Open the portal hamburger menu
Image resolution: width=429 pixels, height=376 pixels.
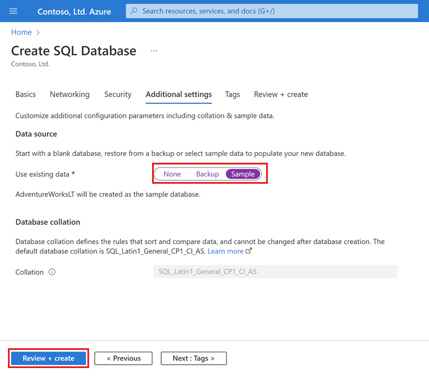[14, 11]
